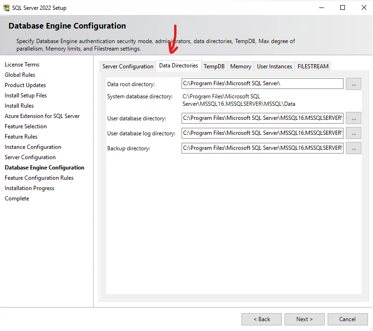This screenshot has height=331, width=373.
Task: Click the Back button
Action: pos(262,319)
